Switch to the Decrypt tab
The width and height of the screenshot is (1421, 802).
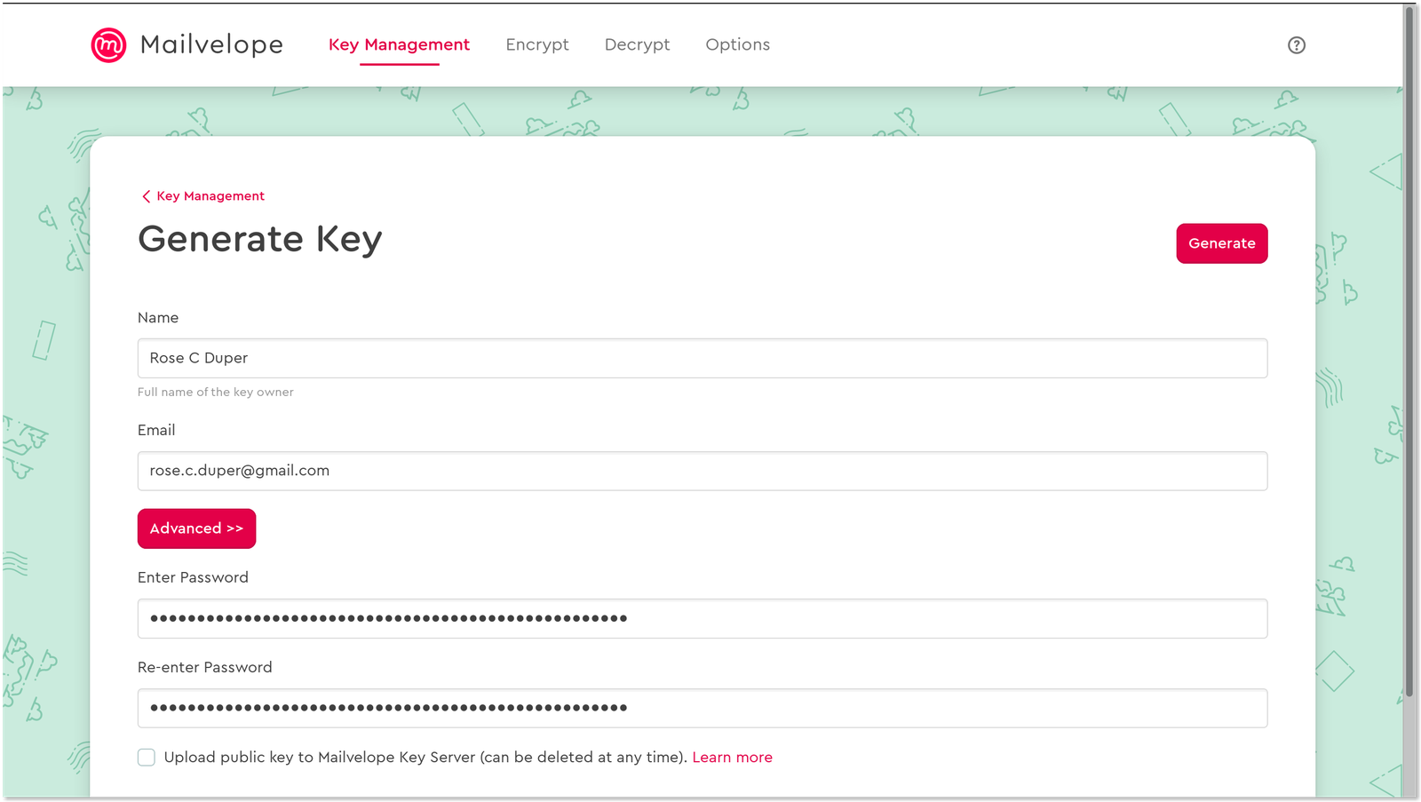[637, 44]
